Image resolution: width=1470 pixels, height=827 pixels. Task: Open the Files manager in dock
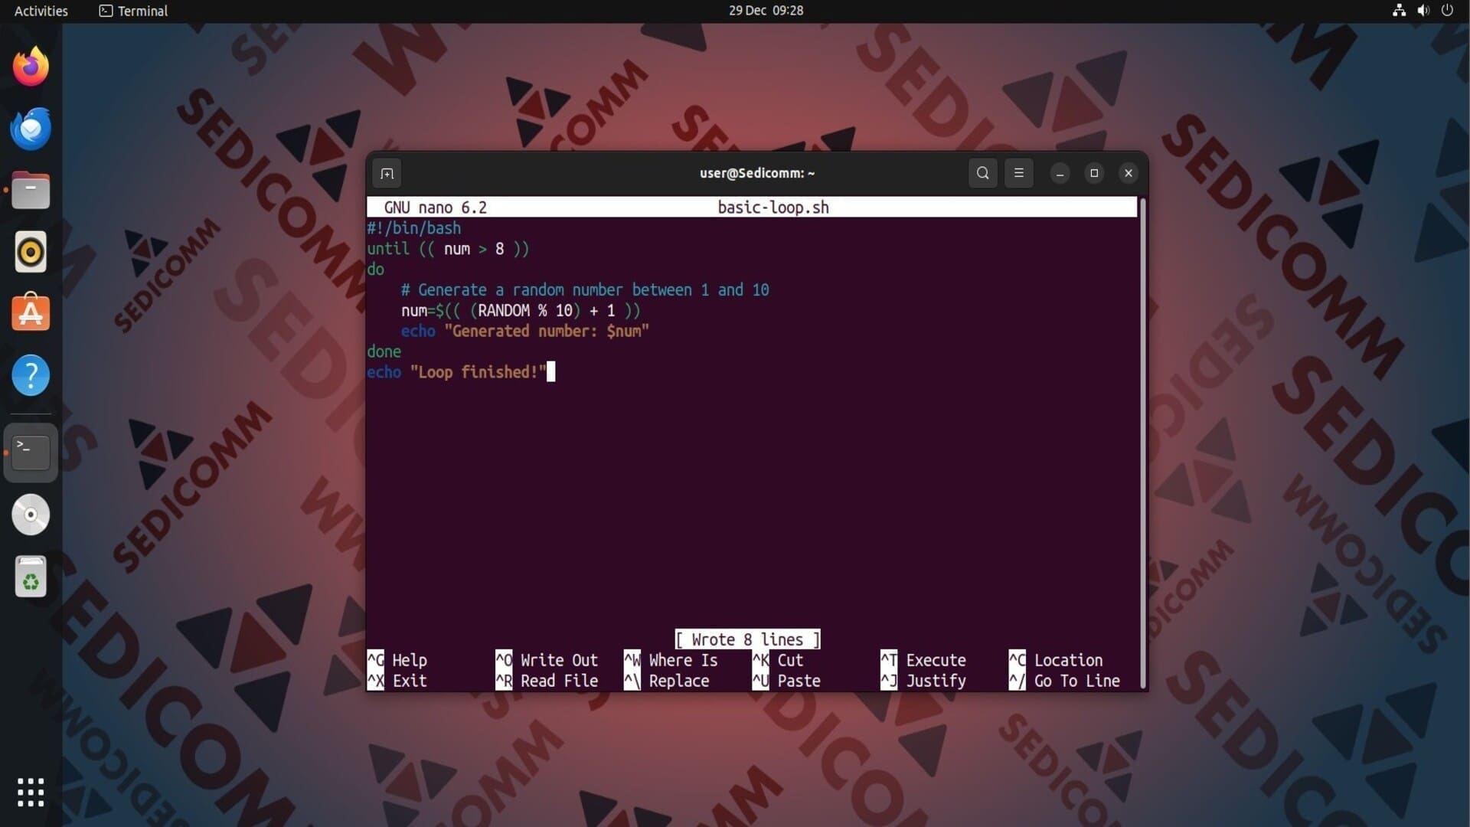(31, 190)
